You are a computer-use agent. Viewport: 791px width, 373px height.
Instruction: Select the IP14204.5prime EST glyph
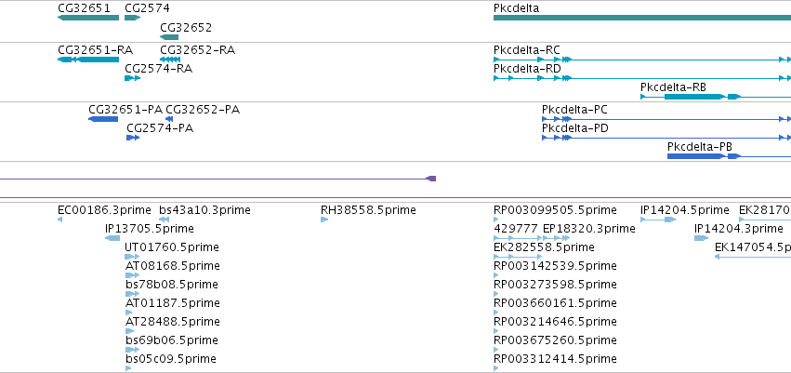pos(658,220)
